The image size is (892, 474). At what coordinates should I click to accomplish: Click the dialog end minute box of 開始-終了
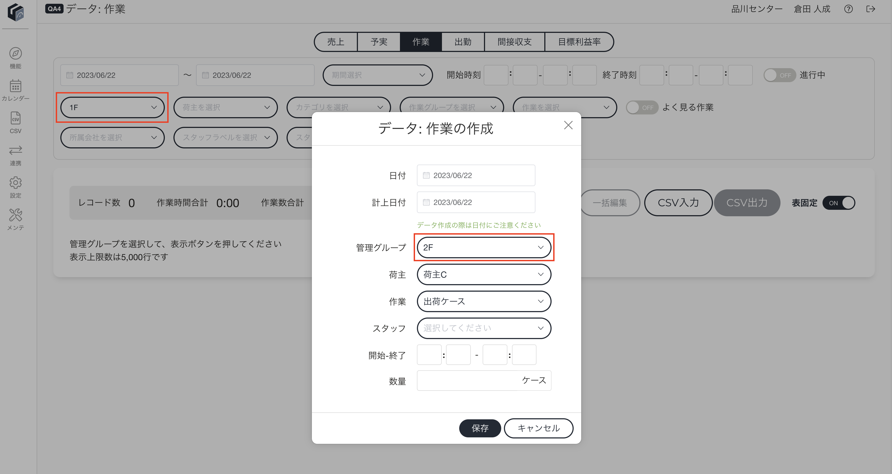tap(524, 355)
